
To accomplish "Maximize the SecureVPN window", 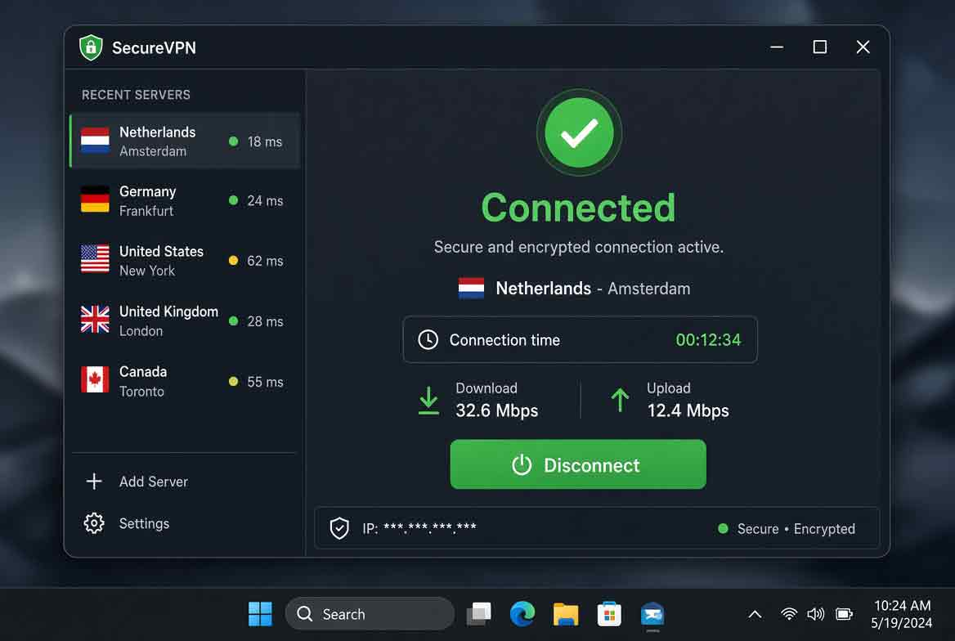I will point(820,47).
